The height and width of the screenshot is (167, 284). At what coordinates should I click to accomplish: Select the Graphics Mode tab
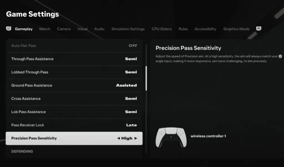pyautogui.click(x=236, y=29)
